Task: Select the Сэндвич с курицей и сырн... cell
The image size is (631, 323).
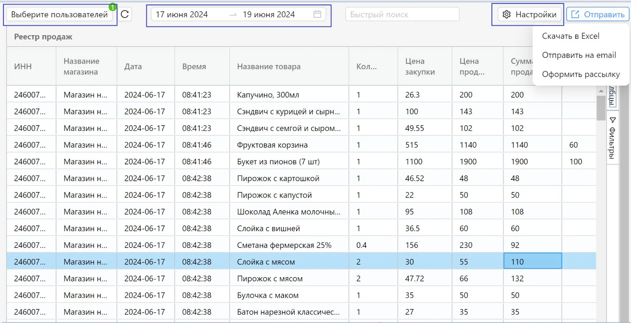Action: point(289,112)
